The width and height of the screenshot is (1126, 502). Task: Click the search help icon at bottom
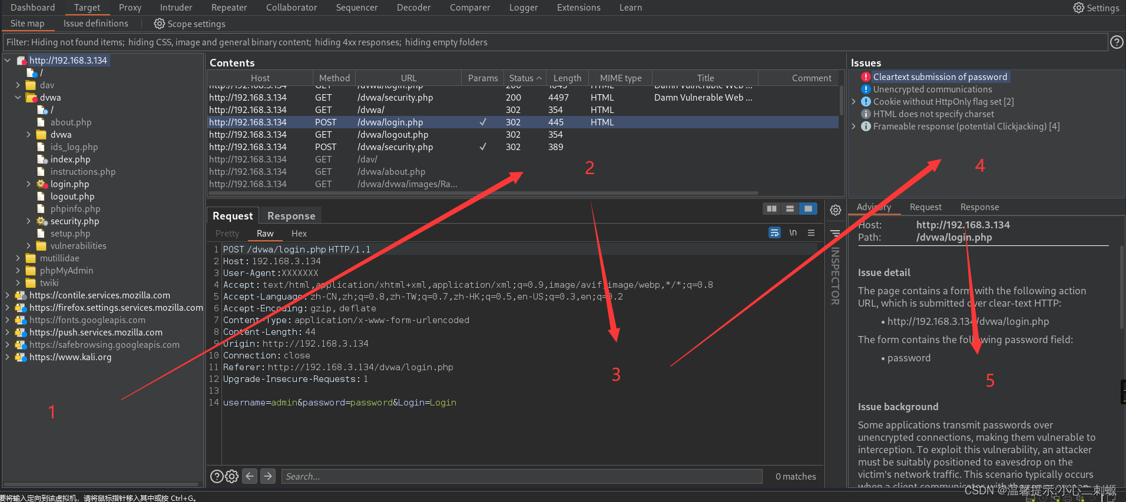click(217, 476)
